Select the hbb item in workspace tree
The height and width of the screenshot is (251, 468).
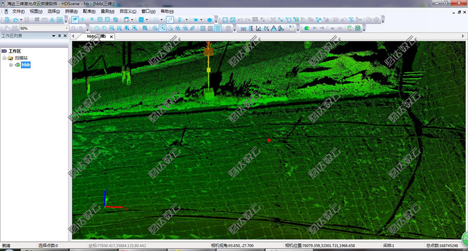coord(26,65)
